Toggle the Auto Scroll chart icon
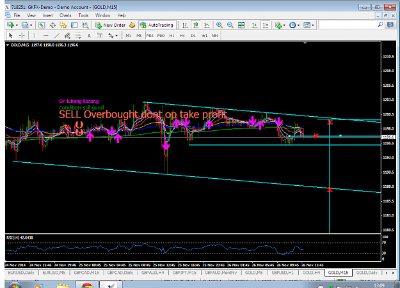This screenshot has width=400, height=288. (254, 25)
